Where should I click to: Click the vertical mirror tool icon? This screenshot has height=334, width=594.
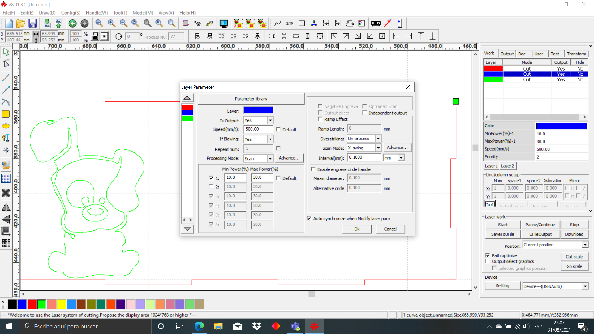[6, 219]
